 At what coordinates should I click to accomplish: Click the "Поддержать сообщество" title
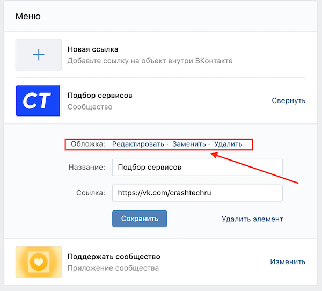[114, 257]
